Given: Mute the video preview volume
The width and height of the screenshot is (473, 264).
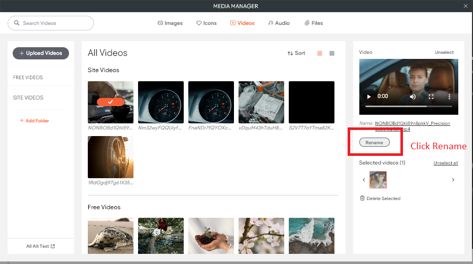Looking at the screenshot, I should (413, 96).
